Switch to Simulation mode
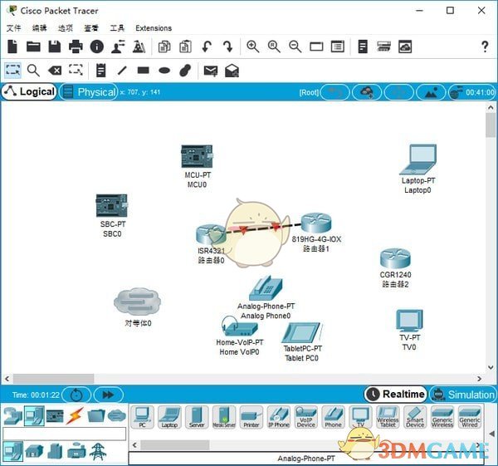 (x=463, y=395)
